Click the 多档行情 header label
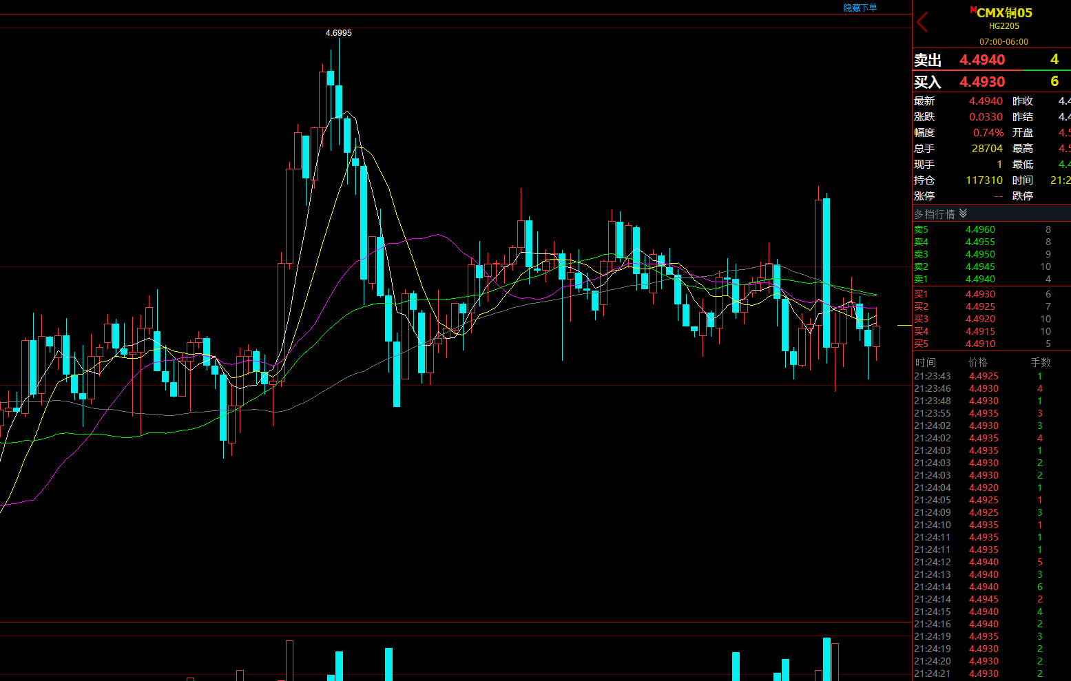1071x681 pixels. tap(935, 214)
